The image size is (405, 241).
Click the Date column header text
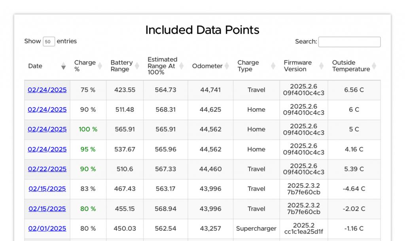[x=35, y=66]
